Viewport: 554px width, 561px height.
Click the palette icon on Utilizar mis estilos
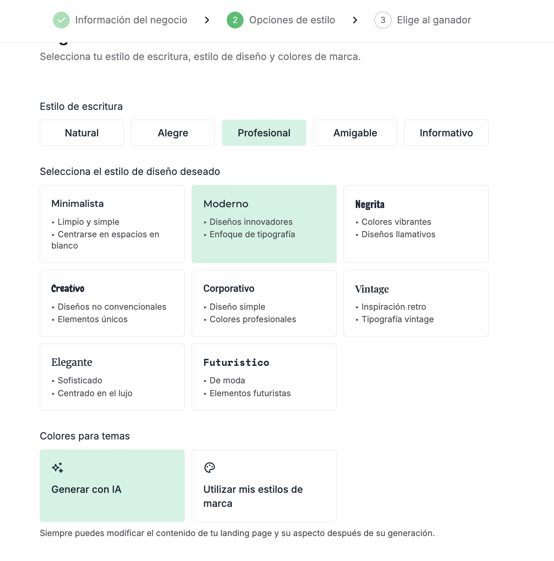click(210, 467)
